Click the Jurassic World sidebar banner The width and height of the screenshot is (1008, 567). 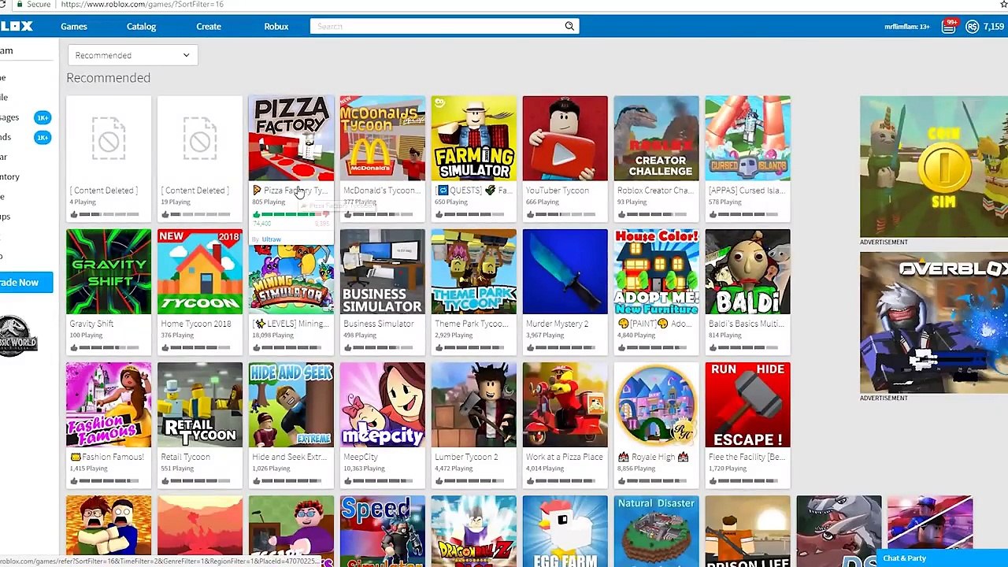click(x=17, y=336)
